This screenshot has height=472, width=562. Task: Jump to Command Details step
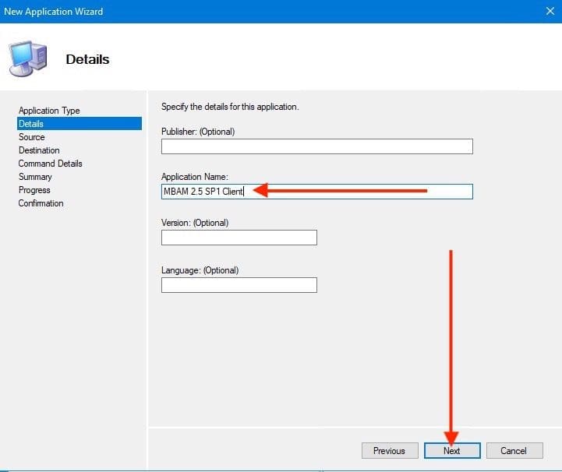(x=50, y=164)
